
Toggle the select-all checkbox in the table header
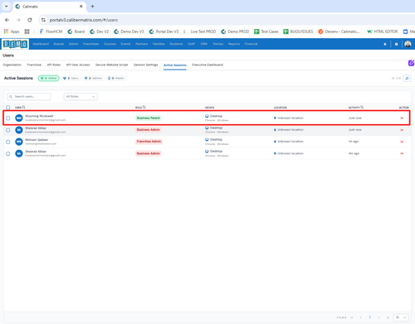(8, 108)
